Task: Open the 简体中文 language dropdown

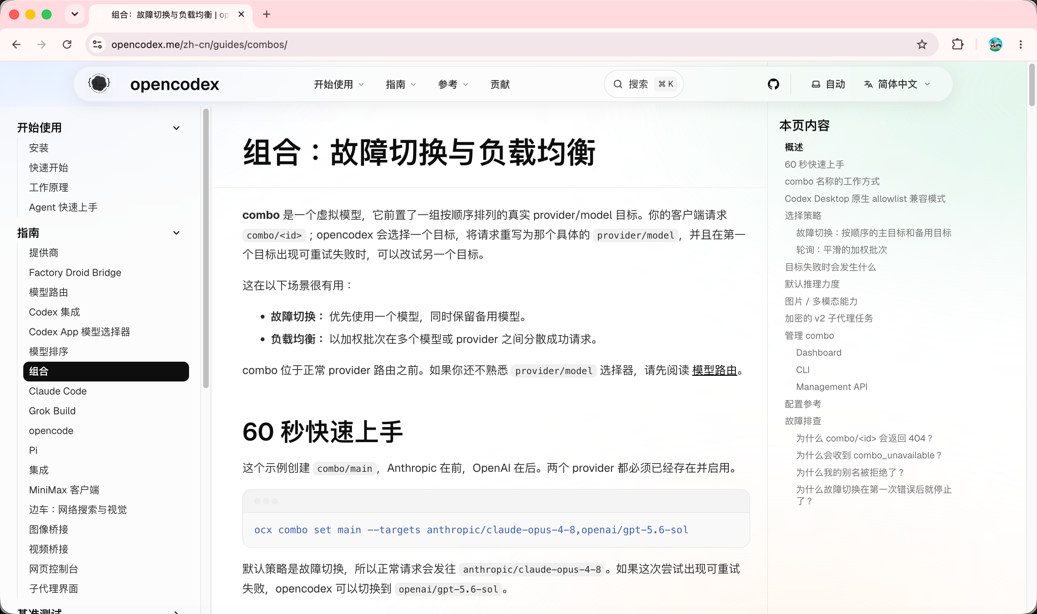Action: 897,84
